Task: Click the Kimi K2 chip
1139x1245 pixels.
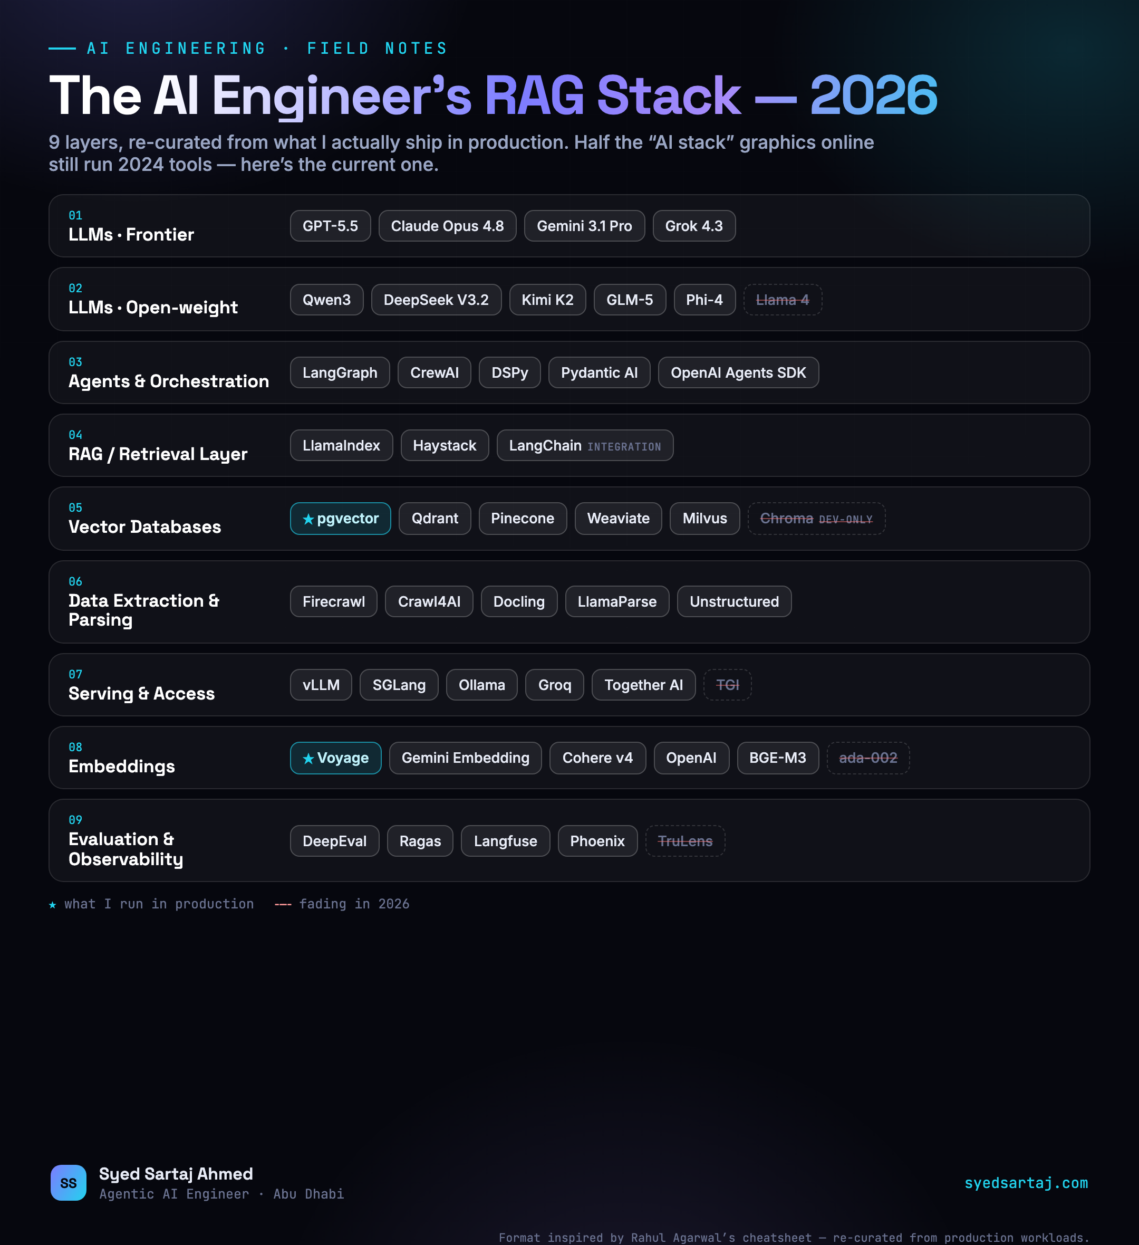Action: [547, 300]
